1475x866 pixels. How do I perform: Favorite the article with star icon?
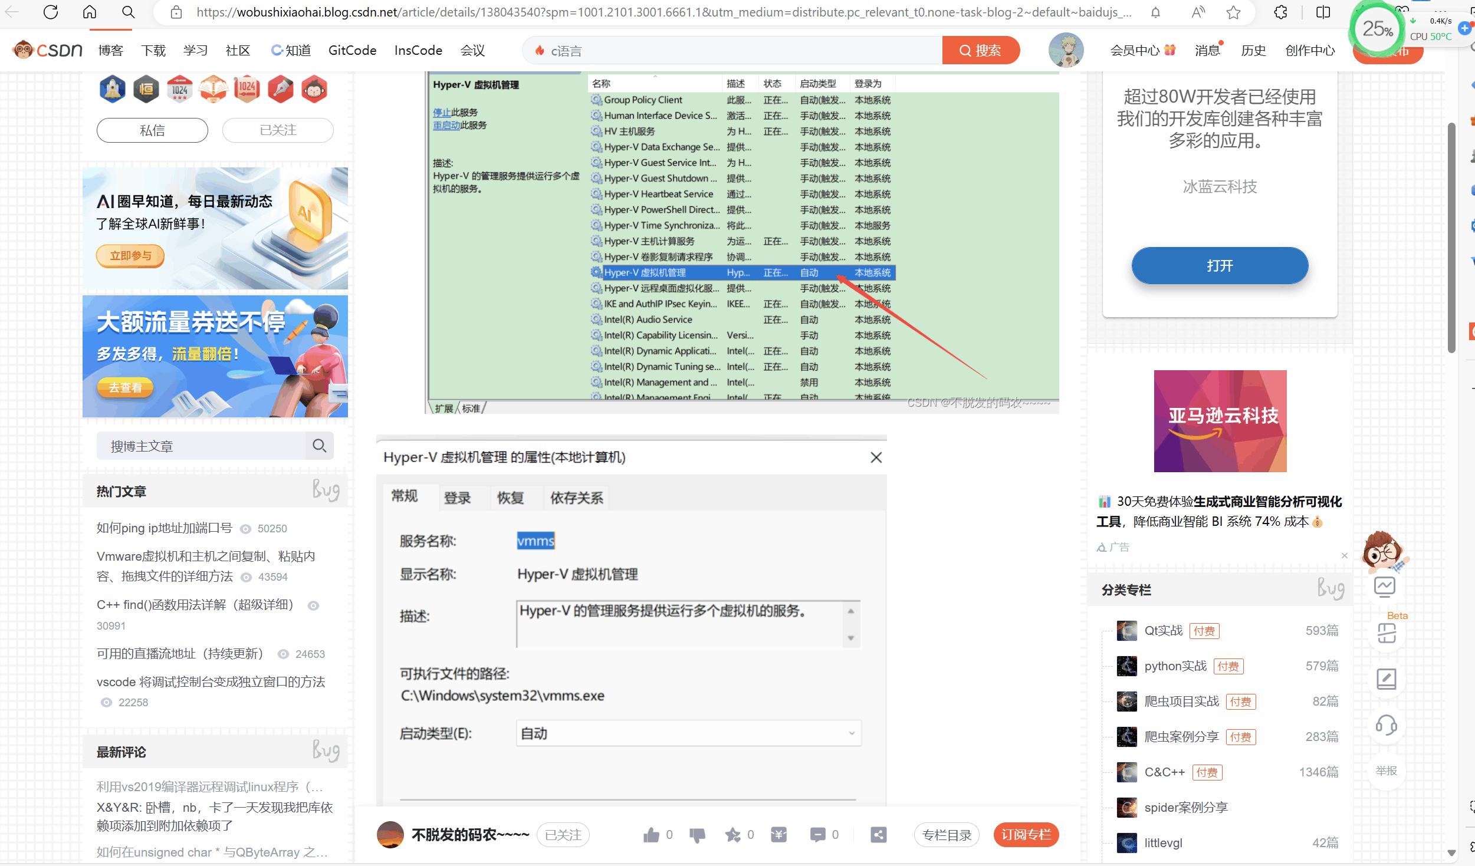click(x=732, y=835)
